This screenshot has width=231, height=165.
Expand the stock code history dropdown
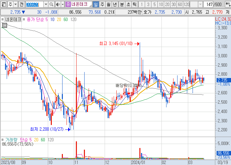46,4
